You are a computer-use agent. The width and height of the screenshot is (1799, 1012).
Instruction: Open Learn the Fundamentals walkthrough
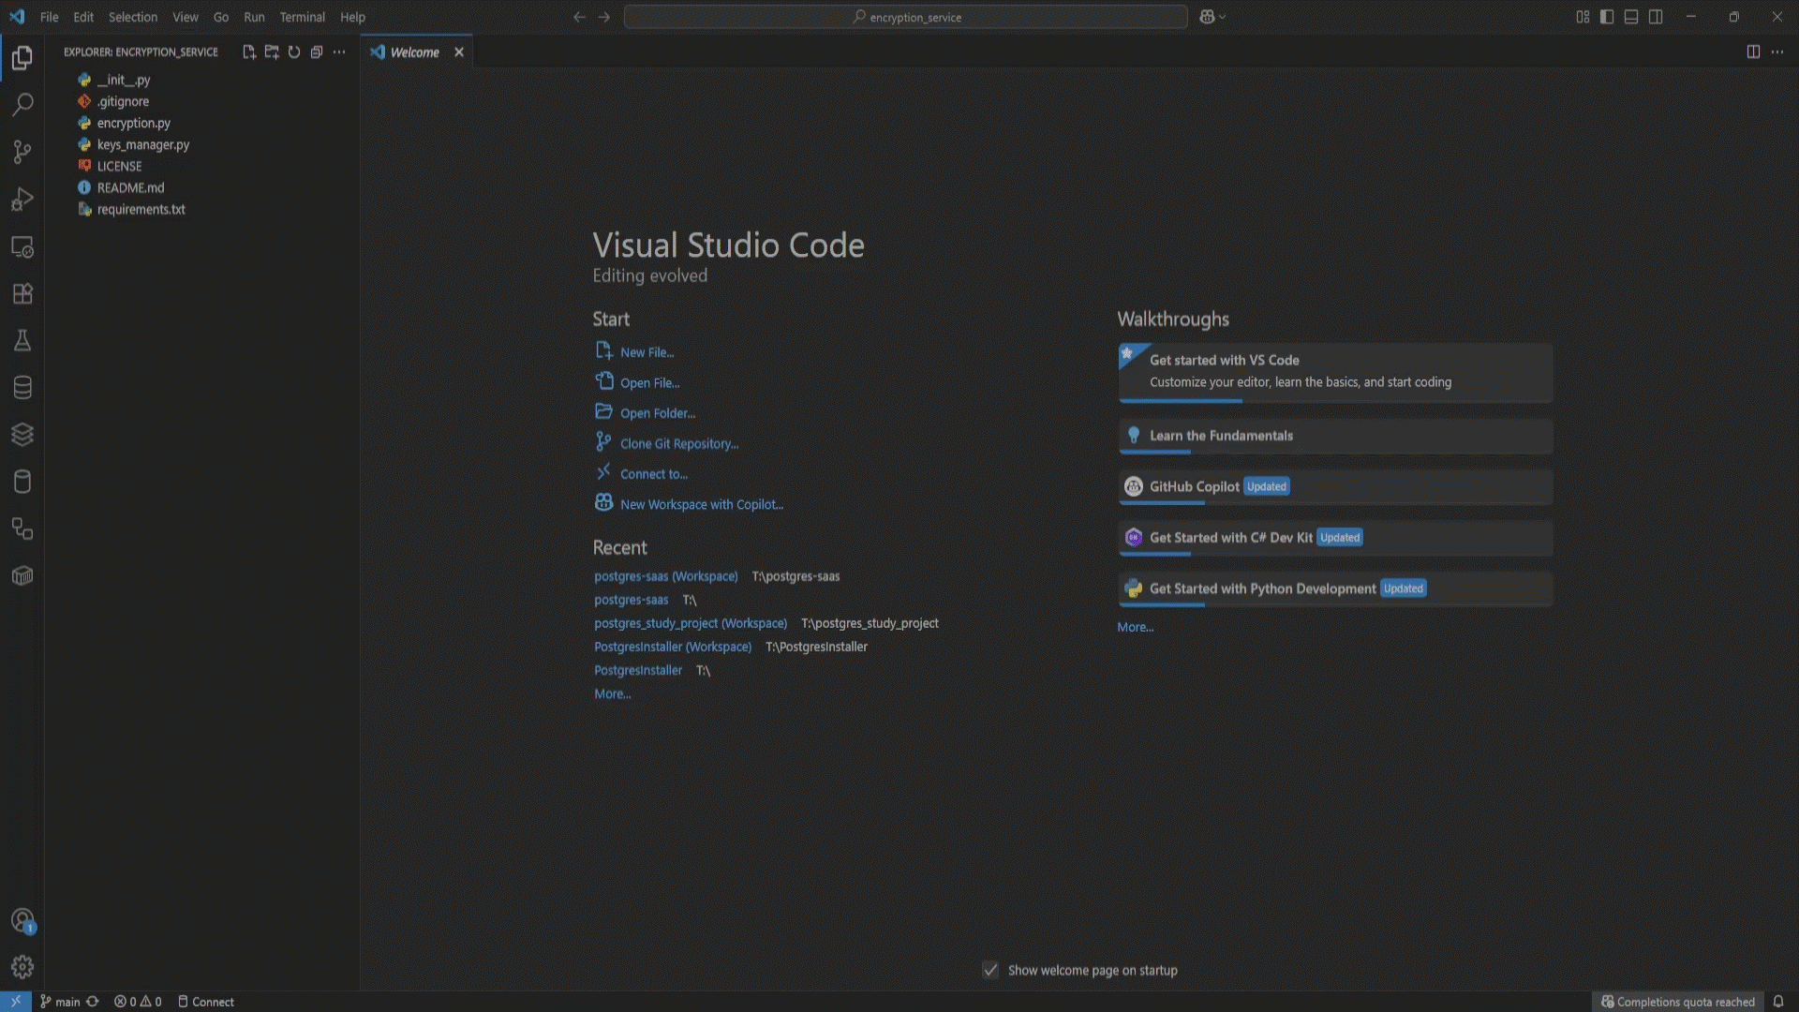point(1336,437)
